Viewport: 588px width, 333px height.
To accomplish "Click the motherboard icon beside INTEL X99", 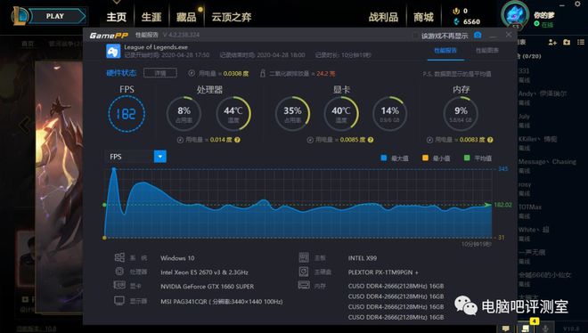I will (x=304, y=257).
